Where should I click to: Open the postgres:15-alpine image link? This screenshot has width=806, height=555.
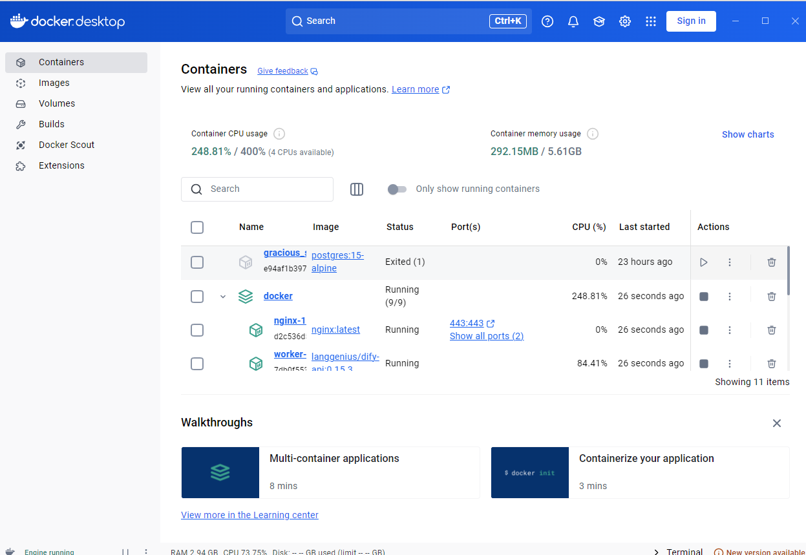pos(337,262)
